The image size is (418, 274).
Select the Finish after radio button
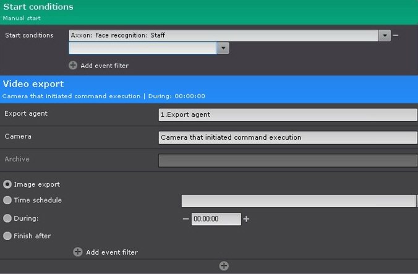(x=7, y=236)
